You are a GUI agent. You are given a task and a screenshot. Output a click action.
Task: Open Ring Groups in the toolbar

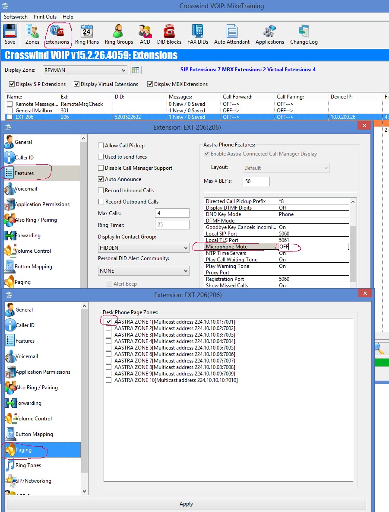tap(119, 35)
